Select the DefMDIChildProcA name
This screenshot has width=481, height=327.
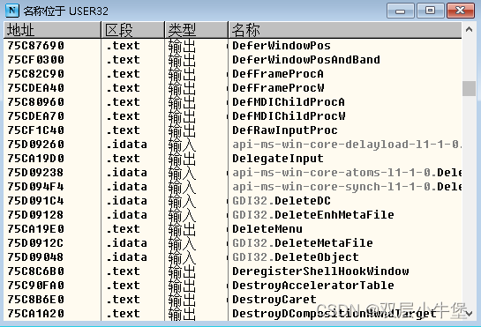(x=289, y=102)
